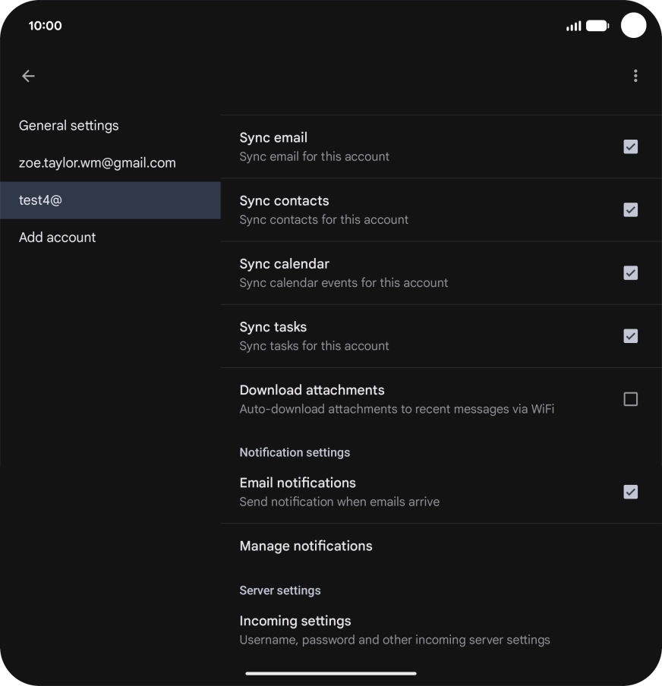The height and width of the screenshot is (686, 662).
Task: Enable Download attachments checkbox
Action: coord(630,399)
